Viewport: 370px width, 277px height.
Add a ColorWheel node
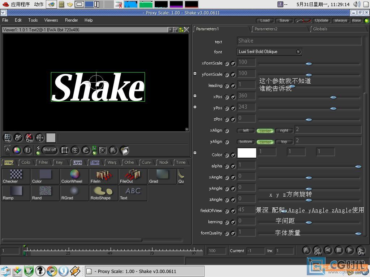click(x=74, y=176)
